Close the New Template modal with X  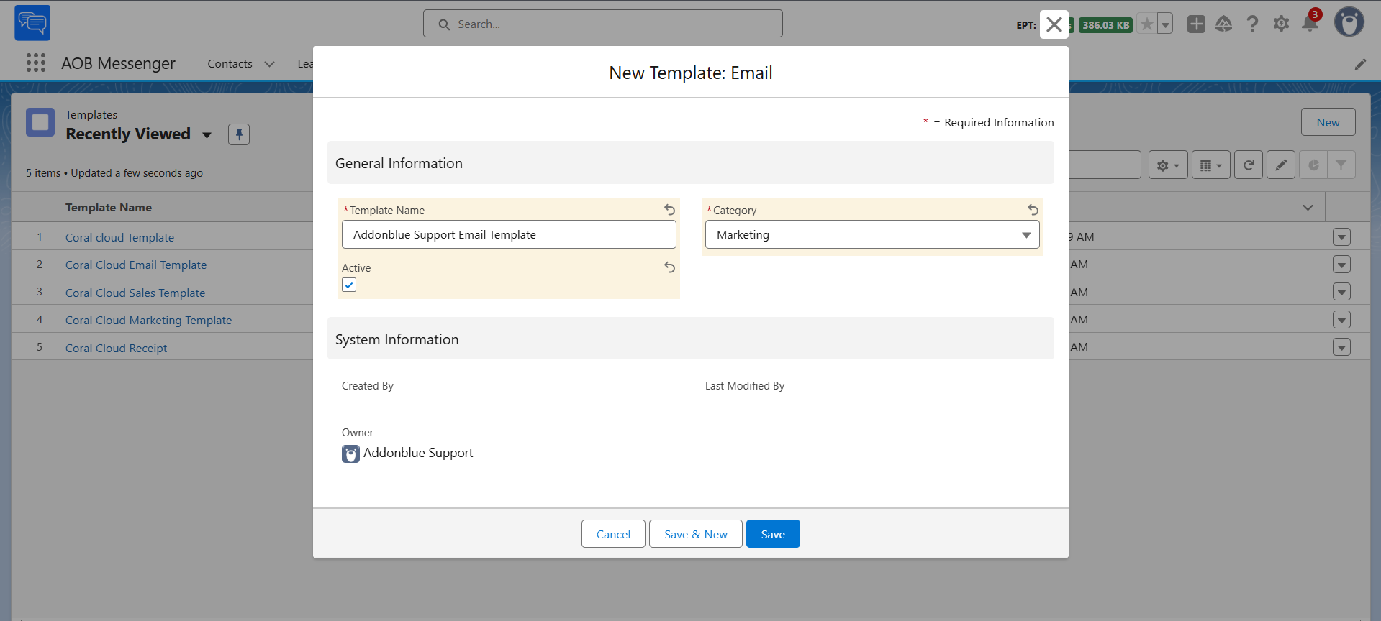[1054, 24]
